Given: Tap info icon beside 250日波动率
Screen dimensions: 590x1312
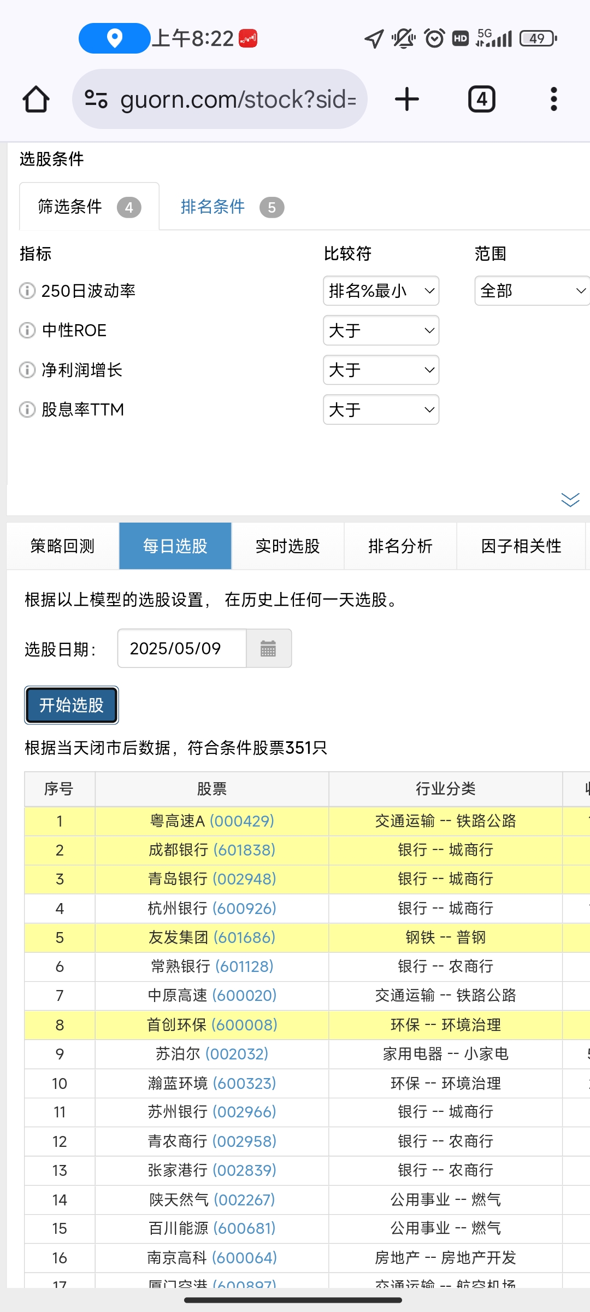Looking at the screenshot, I should click(x=27, y=291).
